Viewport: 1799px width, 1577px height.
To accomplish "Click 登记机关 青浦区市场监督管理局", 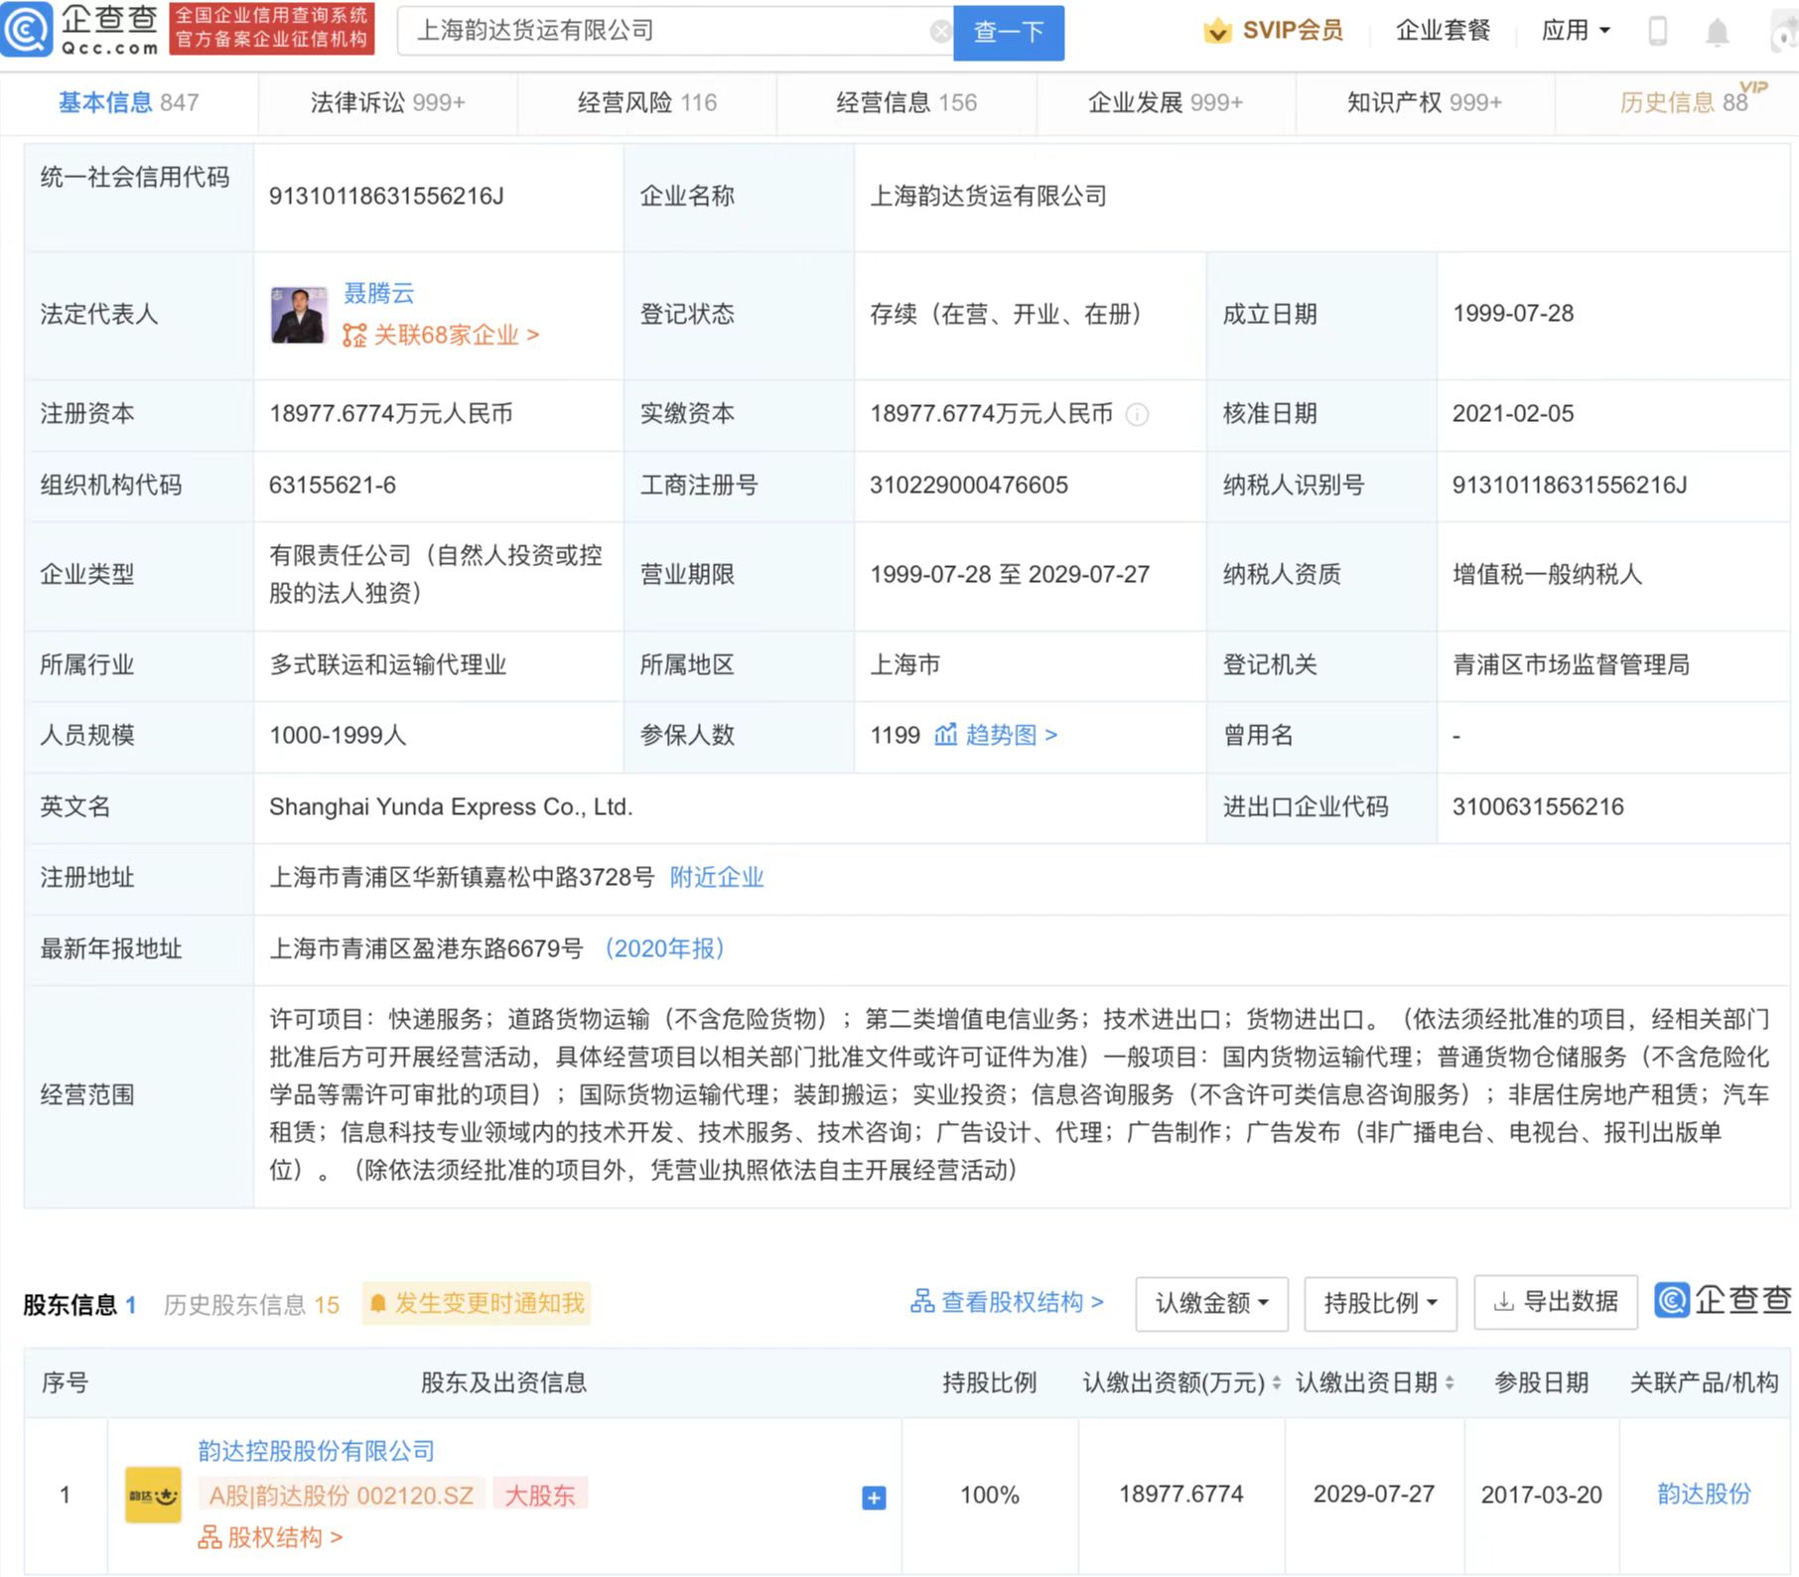I will pyautogui.click(x=1571, y=664).
